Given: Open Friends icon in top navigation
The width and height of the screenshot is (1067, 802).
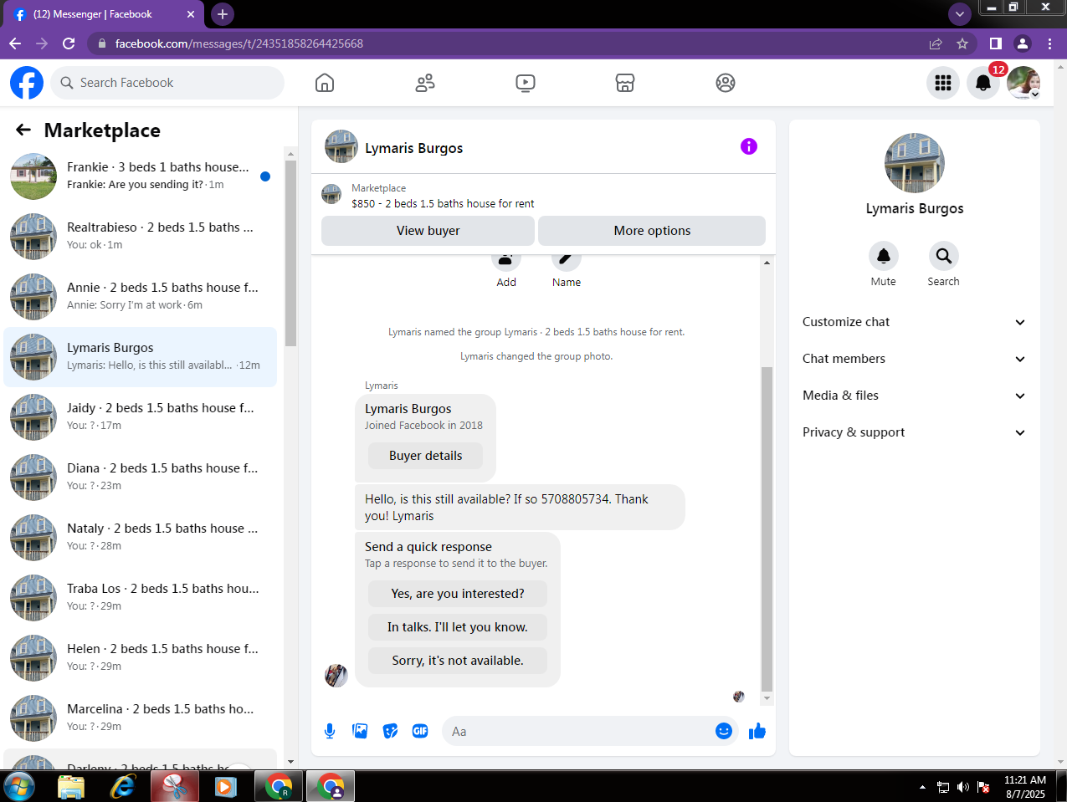Looking at the screenshot, I should (x=425, y=83).
